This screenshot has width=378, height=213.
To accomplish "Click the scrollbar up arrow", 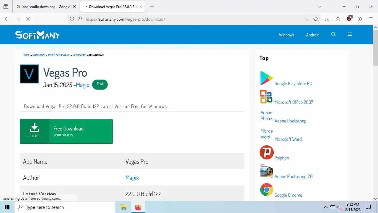I will coord(375,28).
